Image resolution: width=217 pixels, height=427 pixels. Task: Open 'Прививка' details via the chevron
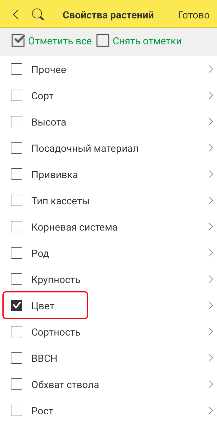pos(211,174)
